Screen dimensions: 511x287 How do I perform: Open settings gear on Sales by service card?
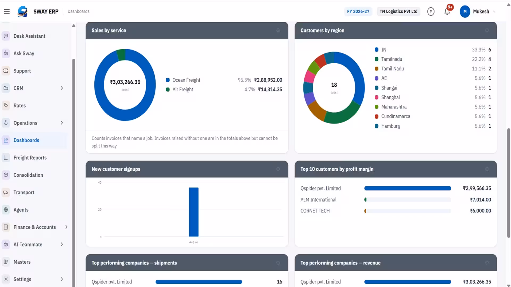278,30
